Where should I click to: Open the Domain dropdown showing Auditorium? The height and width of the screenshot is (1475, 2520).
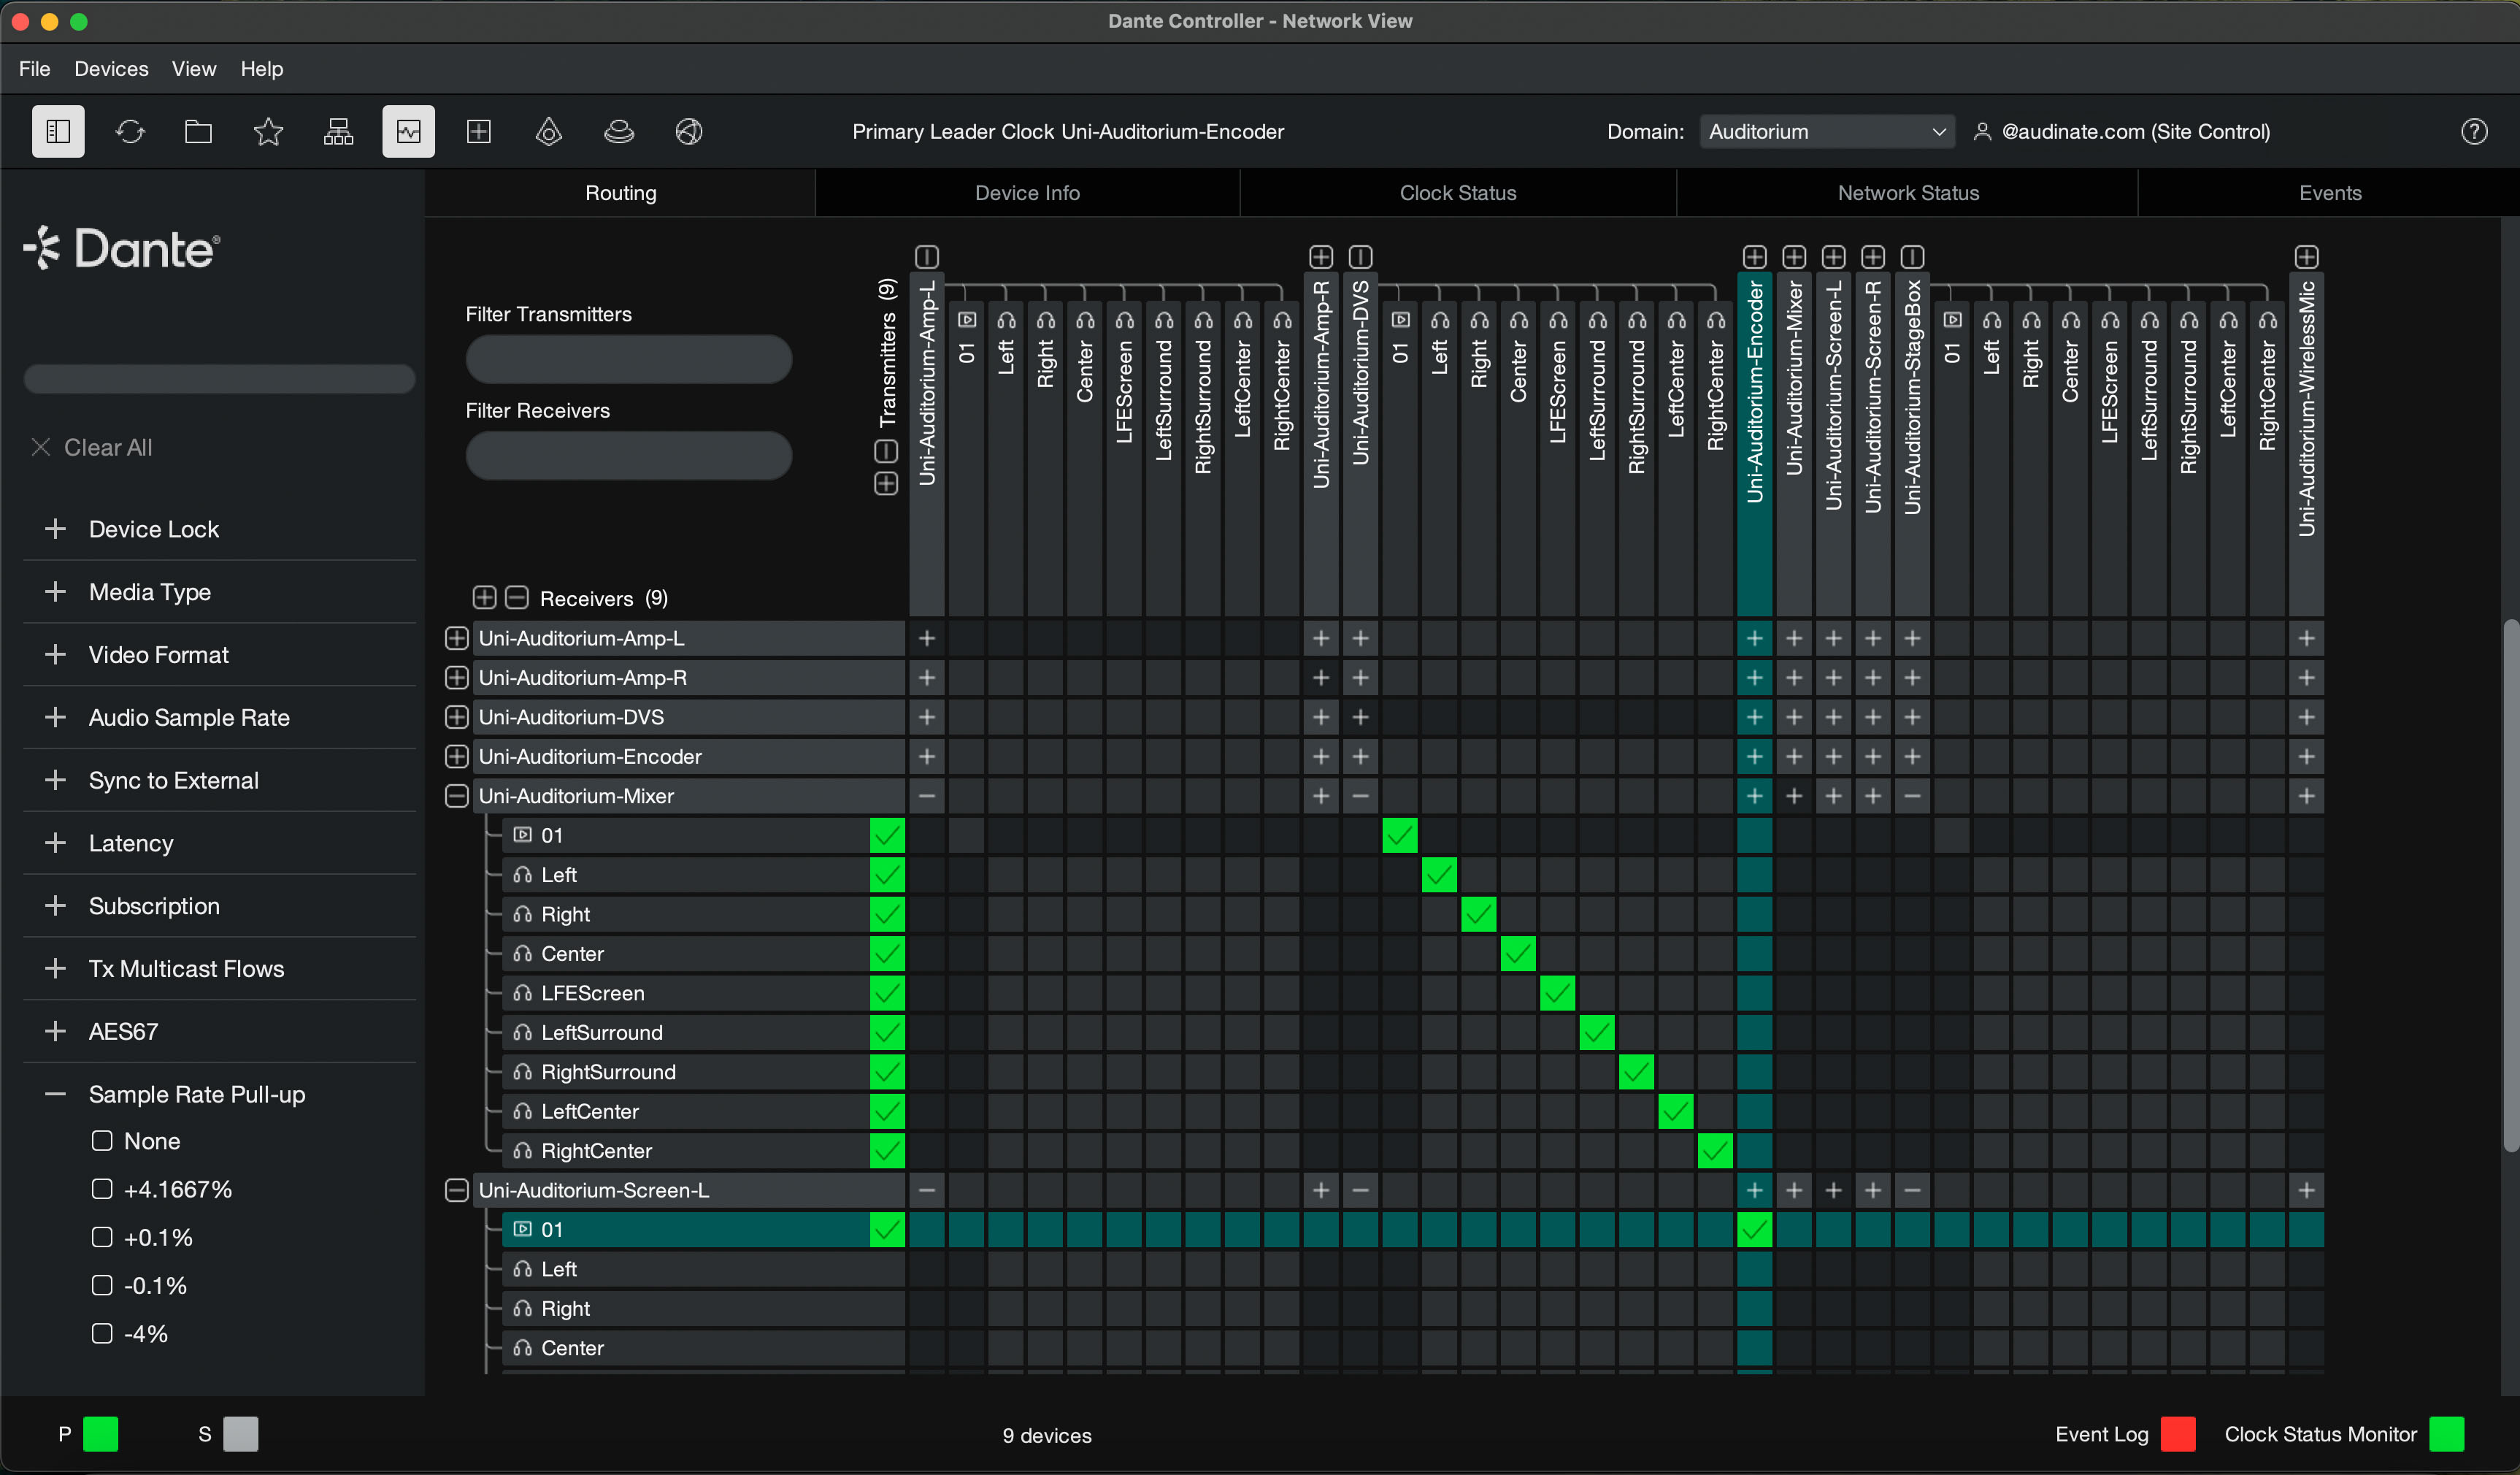[1826, 131]
